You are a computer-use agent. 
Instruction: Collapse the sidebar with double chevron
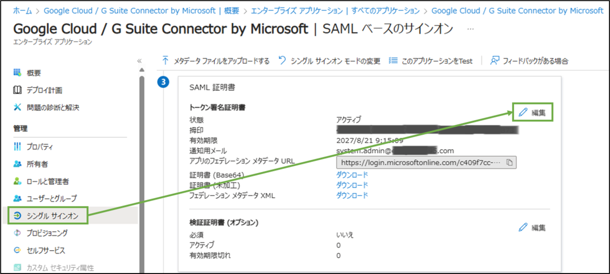coord(139,61)
